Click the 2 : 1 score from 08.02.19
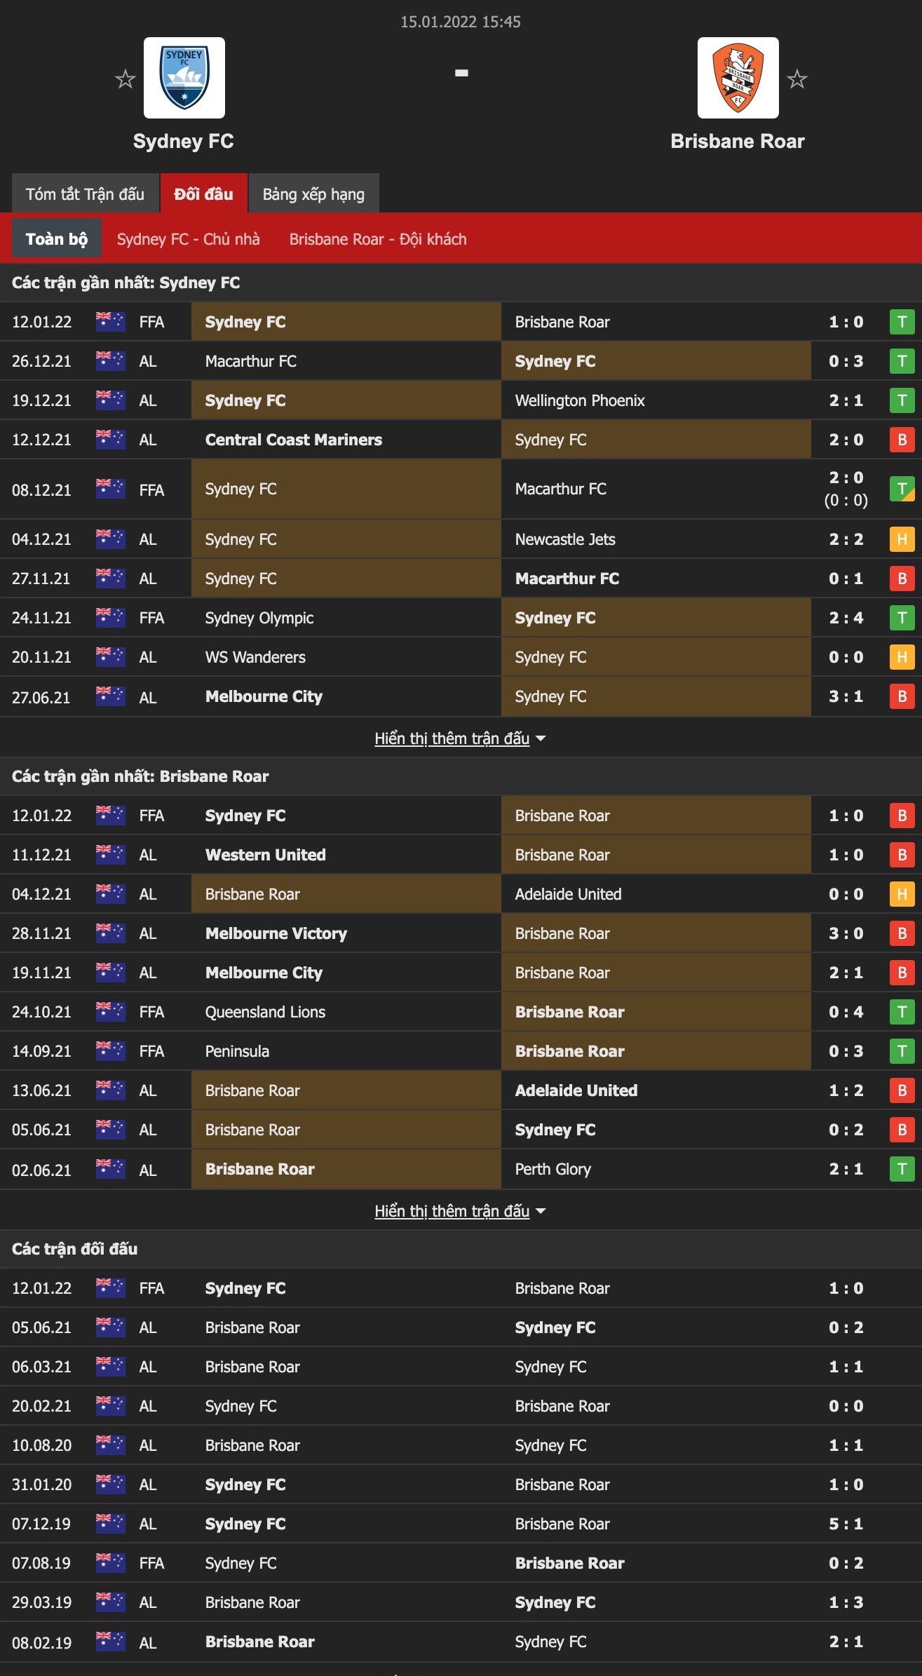 (x=846, y=1642)
